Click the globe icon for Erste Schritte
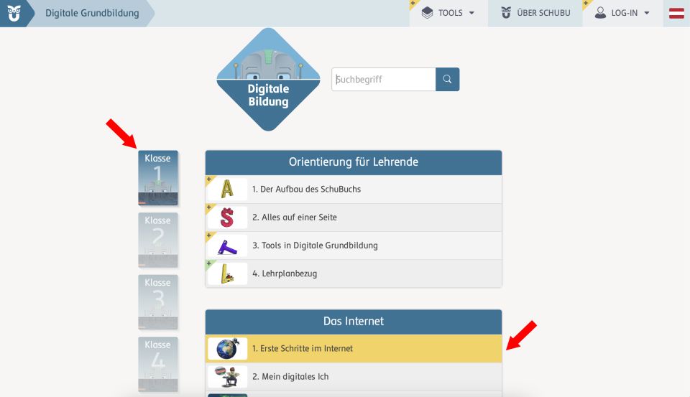The width and height of the screenshot is (690, 397). [227, 349]
